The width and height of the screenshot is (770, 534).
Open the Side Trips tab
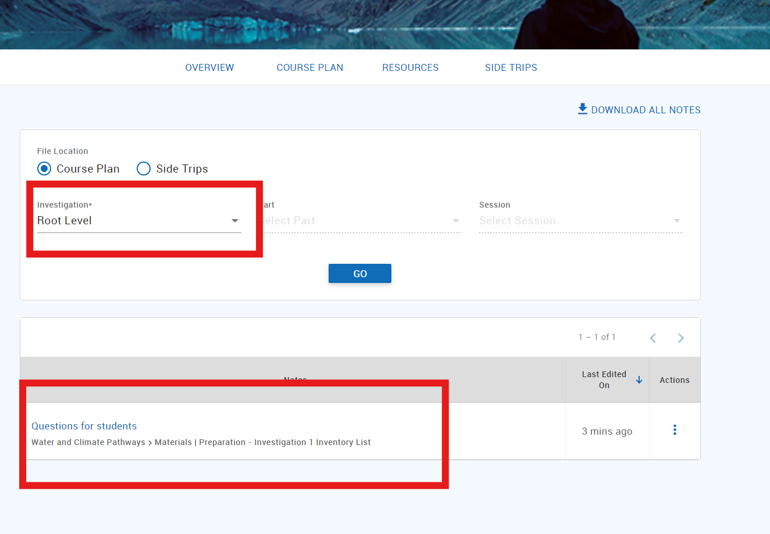click(x=511, y=67)
